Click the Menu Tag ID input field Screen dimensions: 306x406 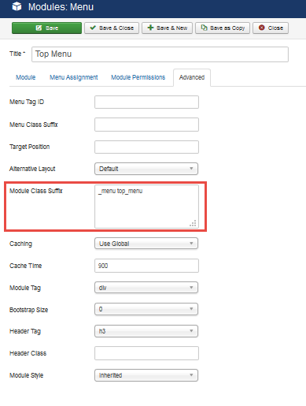pyautogui.click(x=146, y=102)
